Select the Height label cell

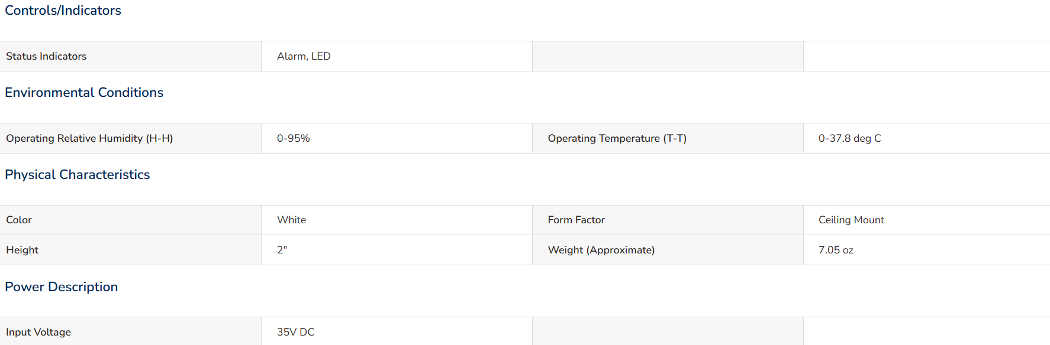pyautogui.click(x=130, y=250)
